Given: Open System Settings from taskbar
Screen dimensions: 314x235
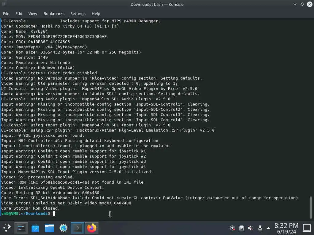Looking at the screenshot, I should (x=21, y=228).
